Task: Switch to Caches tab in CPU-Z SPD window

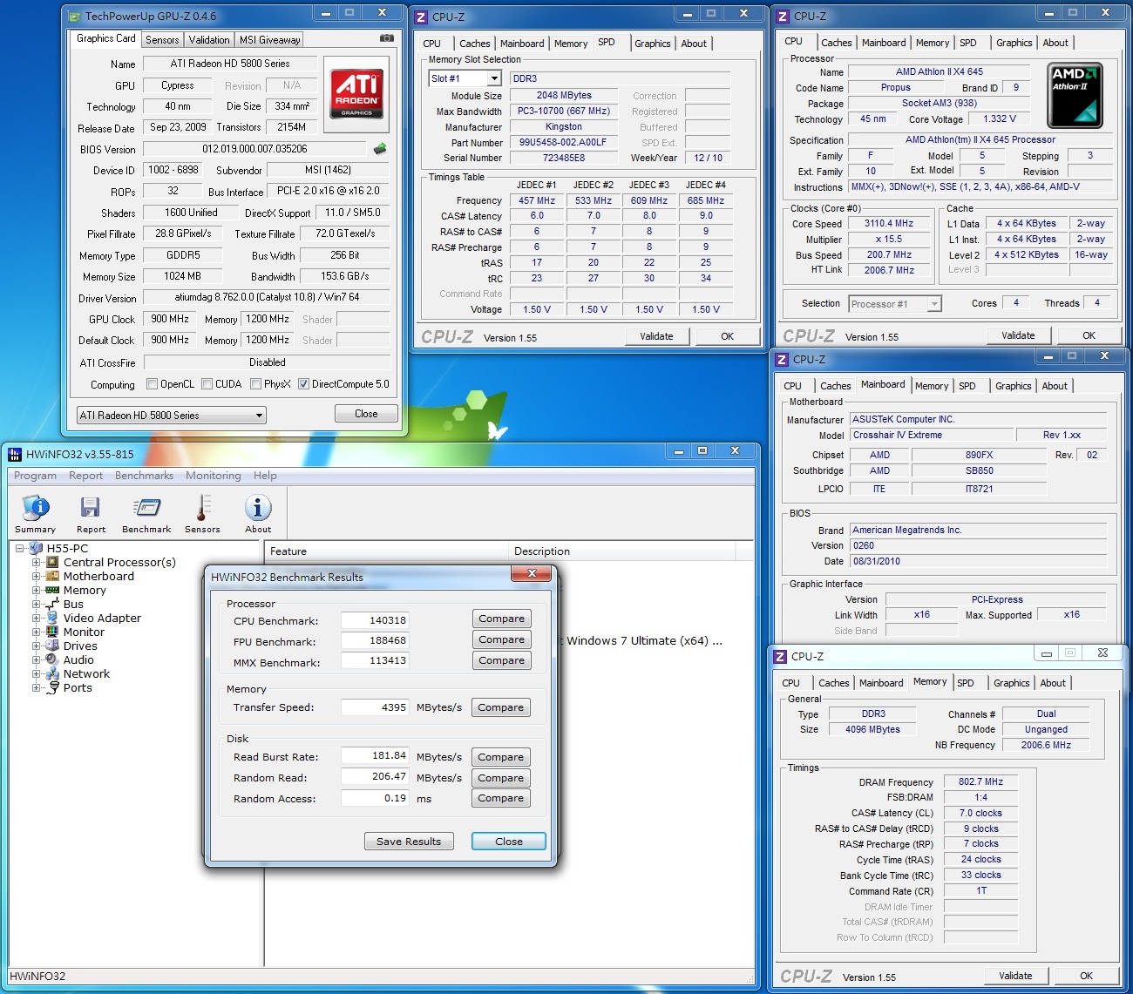Action: pyautogui.click(x=475, y=44)
